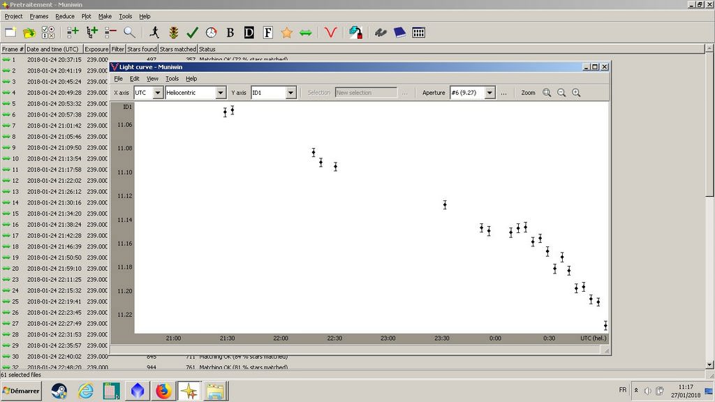
Task: Click Zoom to fit icon in Light curve window
Action: [x=547, y=93]
